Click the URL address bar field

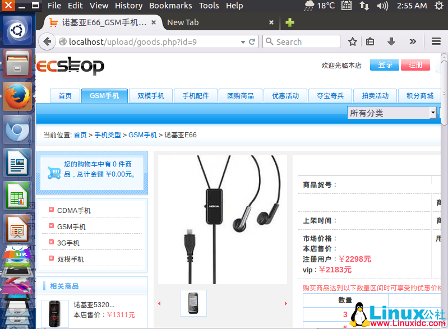tap(149, 42)
